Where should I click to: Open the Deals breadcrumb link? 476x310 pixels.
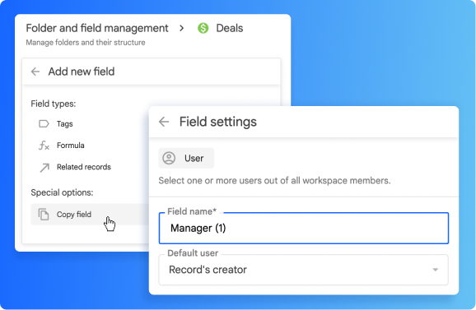[x=229, y=28]
